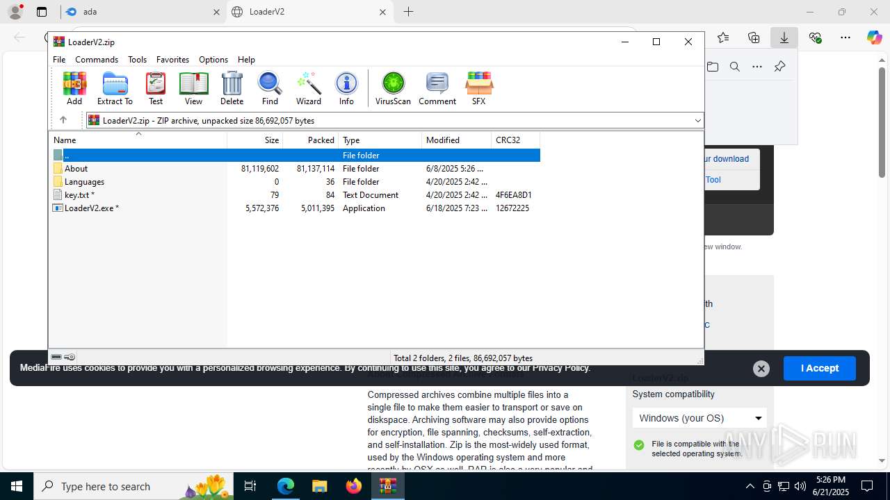Dismiss the MediaFire cookie banner with the X button

[761, 369]
